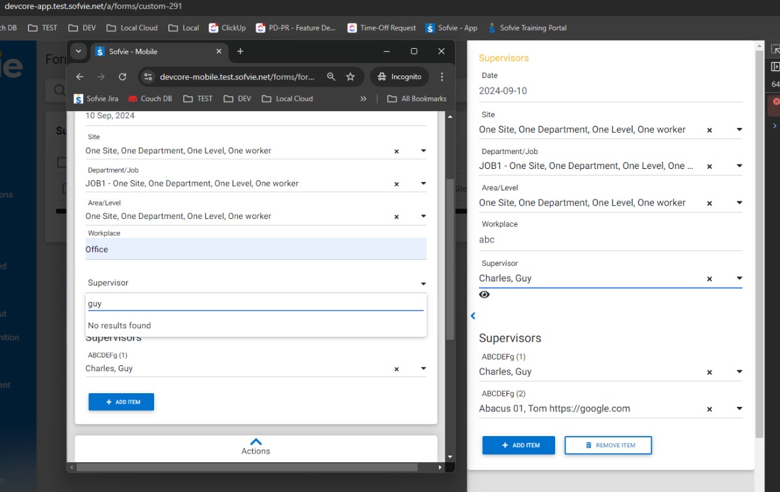Click the Incognito indicator button
Screen dimensions: 780x492
click(x=400, y=77)
